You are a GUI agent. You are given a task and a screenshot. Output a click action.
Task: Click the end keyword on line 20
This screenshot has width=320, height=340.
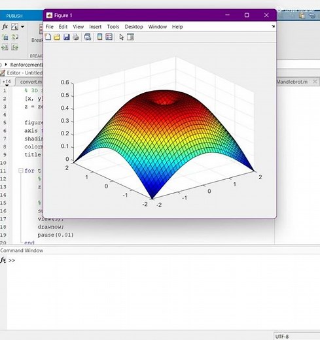point(29,243)
